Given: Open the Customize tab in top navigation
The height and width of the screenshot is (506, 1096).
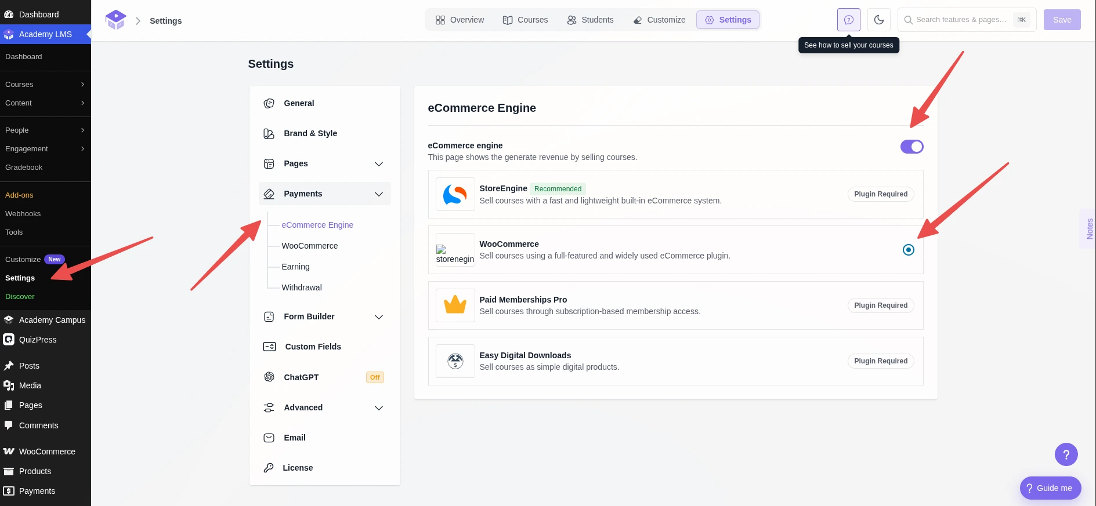Looking at the screenshot, I should pyautogui.click(x=659, y=20).
